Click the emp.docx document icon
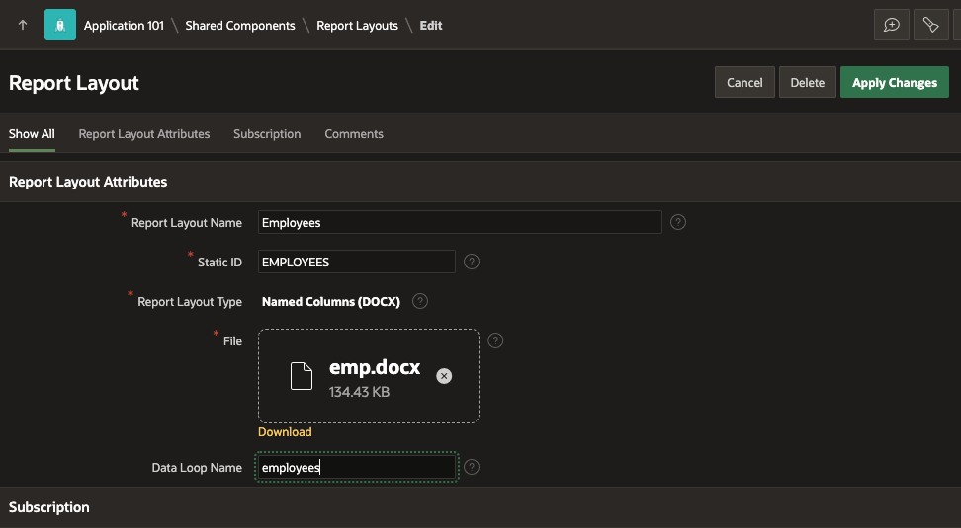 coord(301,376)
